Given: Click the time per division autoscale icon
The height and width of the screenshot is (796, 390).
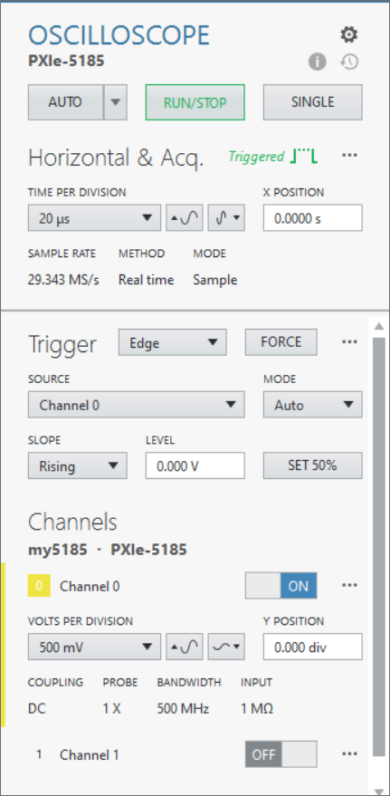Looking at the screenshot, I should tap(185, 218).
